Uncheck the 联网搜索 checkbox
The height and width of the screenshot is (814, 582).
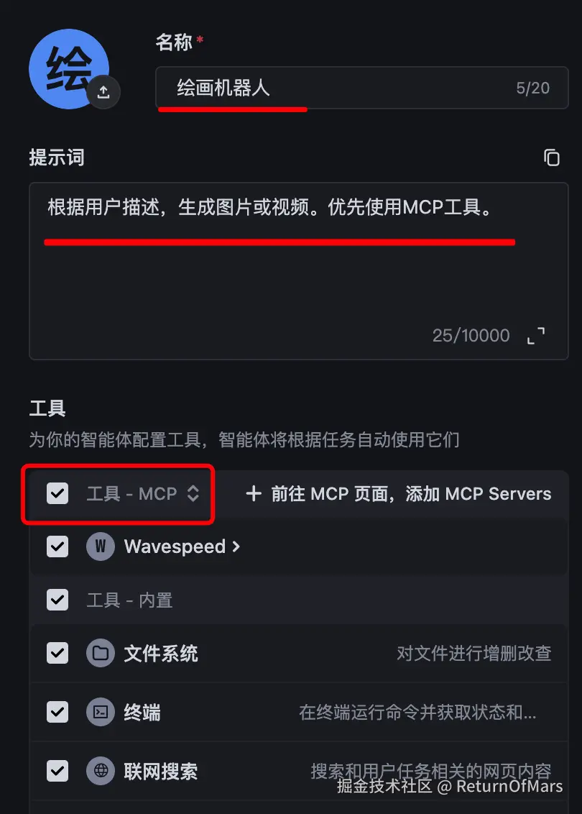click(x=57, y=770)
